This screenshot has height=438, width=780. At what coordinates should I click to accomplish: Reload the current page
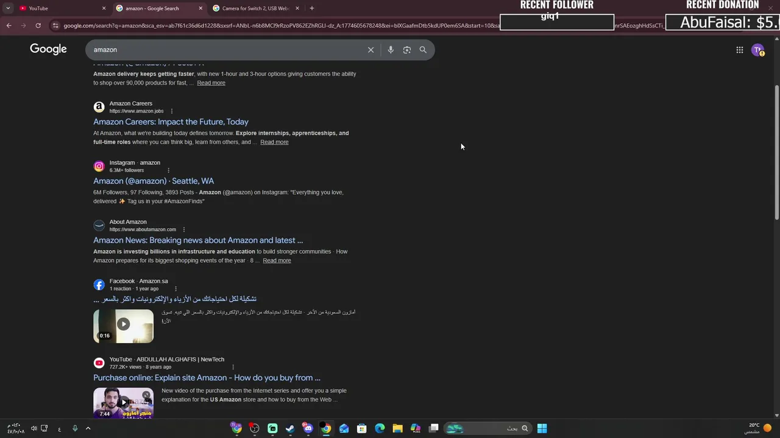38,26
